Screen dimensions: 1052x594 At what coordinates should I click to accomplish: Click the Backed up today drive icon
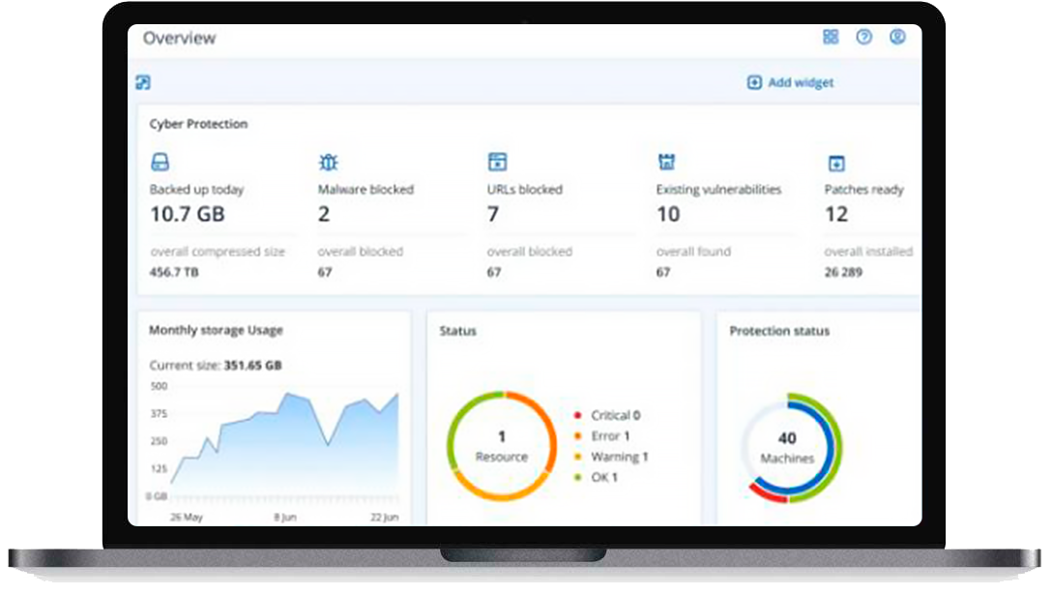coord(161,163)
